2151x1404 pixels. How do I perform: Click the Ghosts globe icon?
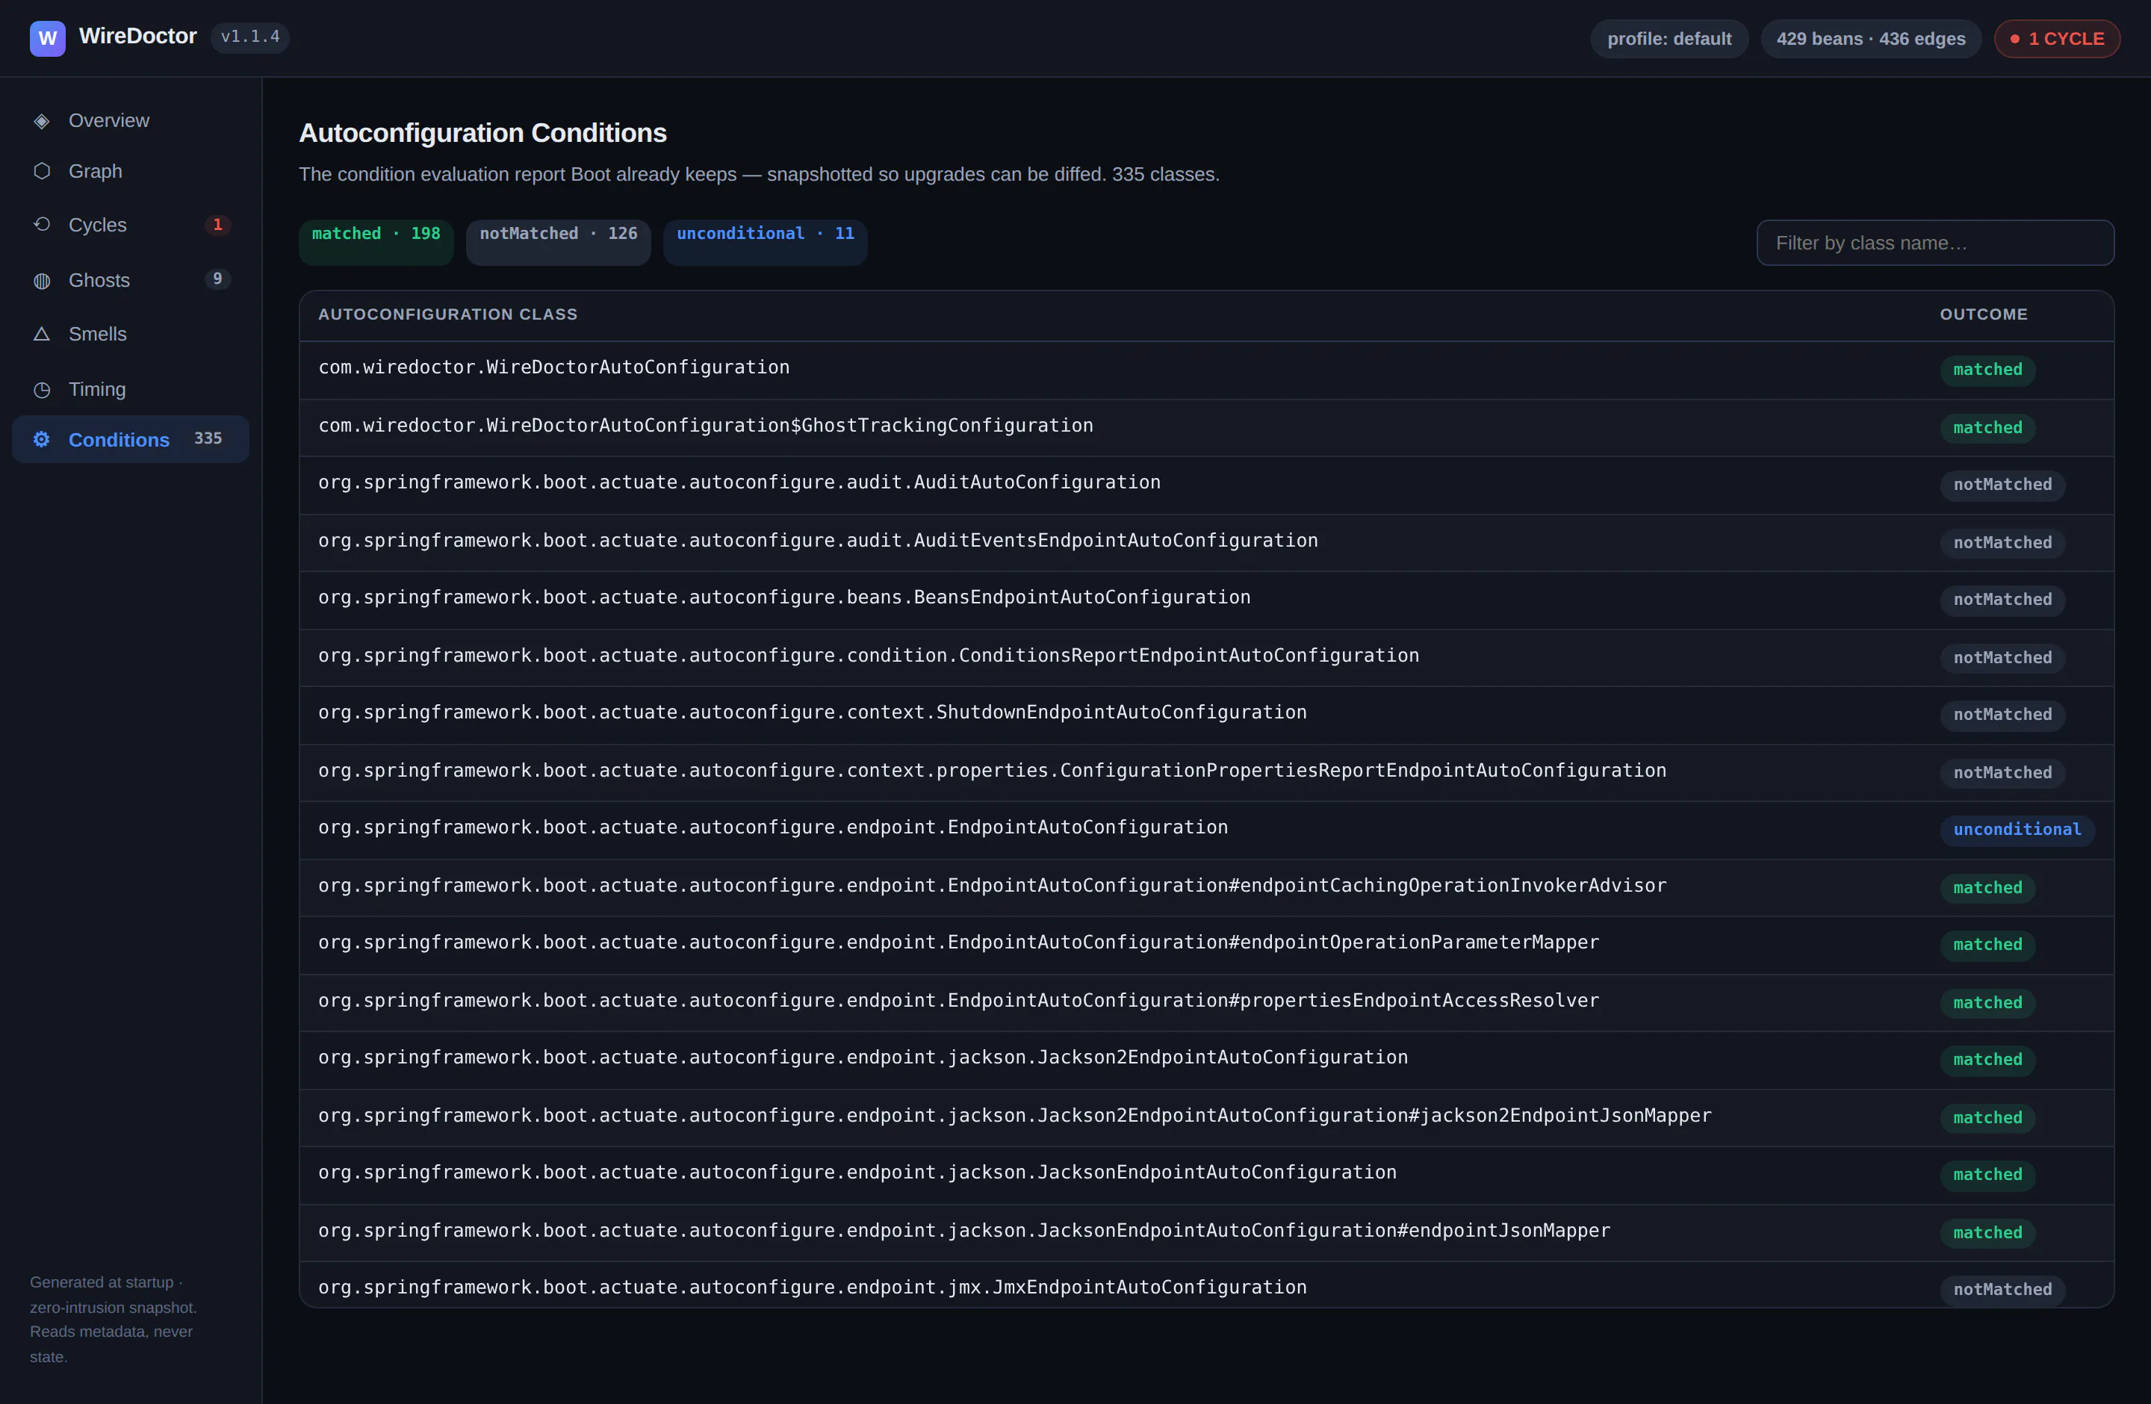click(42, 281)
